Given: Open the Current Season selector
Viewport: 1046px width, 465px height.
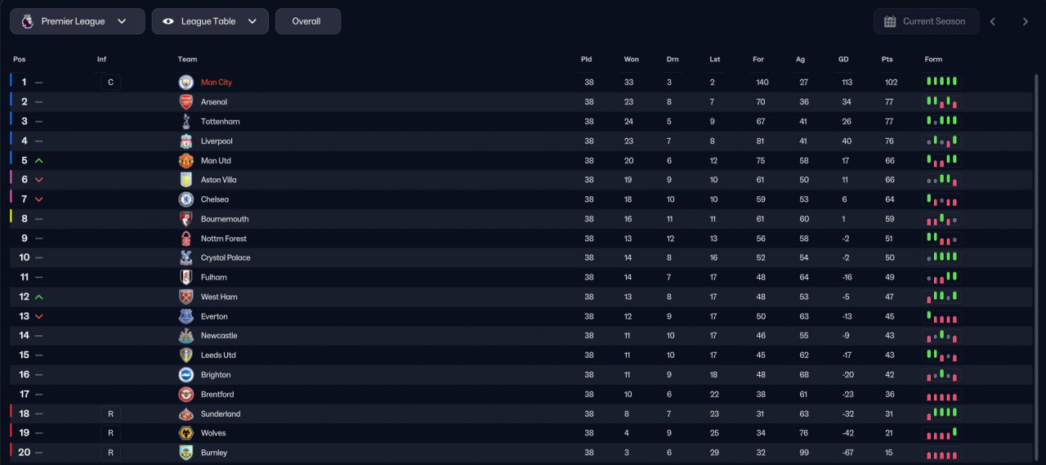Looking at the screenshot, I should pos(925,21).
